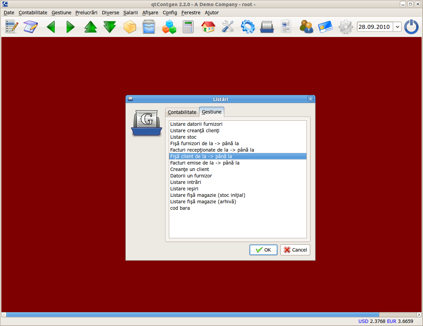Image resolution: width=423 pixels, height=326 pixels.
Task: Select 'Datorii un furnizor'
Action: (238, 176)
